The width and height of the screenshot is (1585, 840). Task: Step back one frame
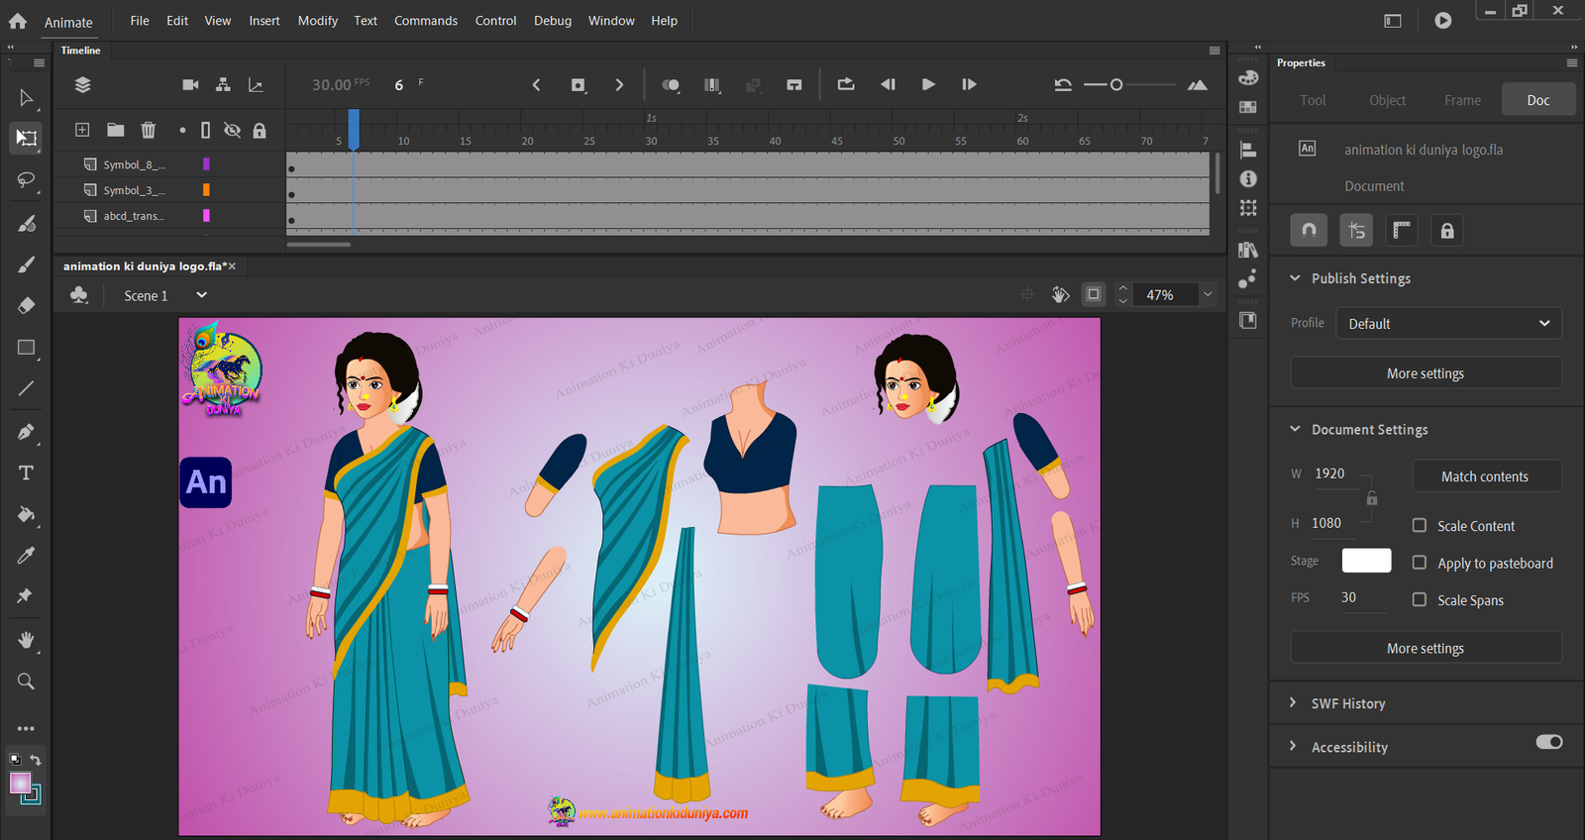[888, 84]
